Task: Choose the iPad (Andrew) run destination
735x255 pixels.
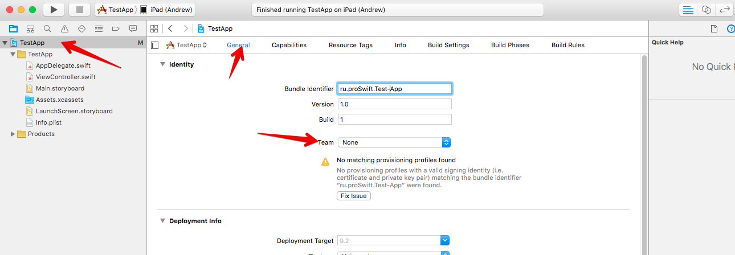Action: tap(166, 10)
